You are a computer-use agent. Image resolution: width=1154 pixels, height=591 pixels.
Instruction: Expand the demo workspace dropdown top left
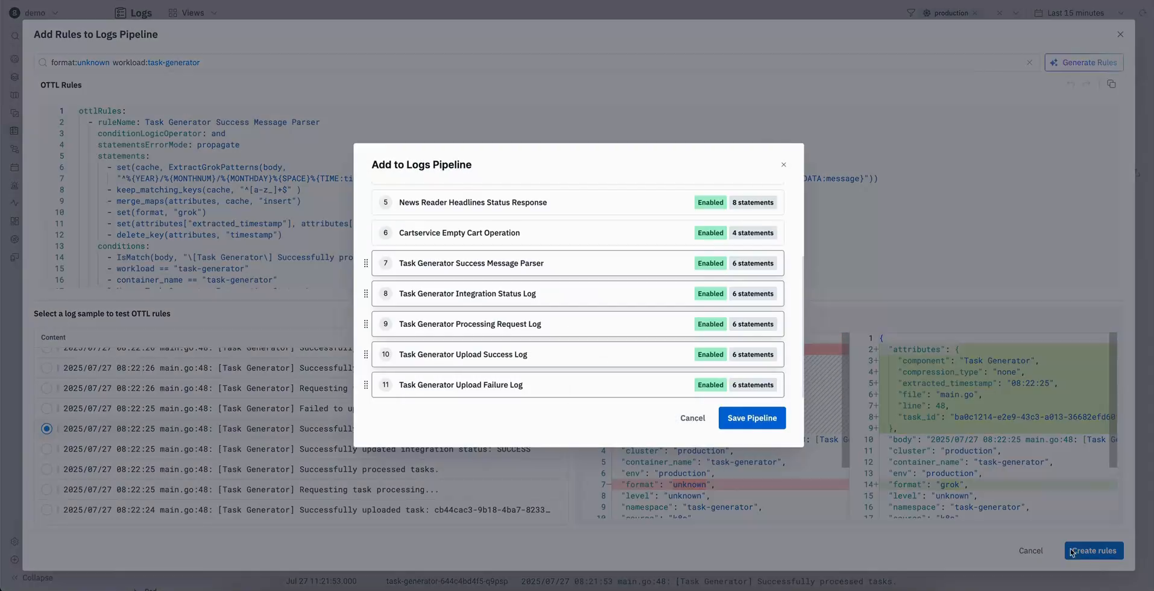(x=55, y=13)
